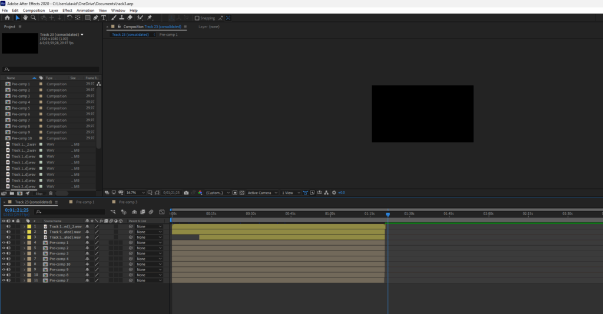This screenshot has width=603, height=314.
Task: Open the Effect menu
Action: coord(67,11)
